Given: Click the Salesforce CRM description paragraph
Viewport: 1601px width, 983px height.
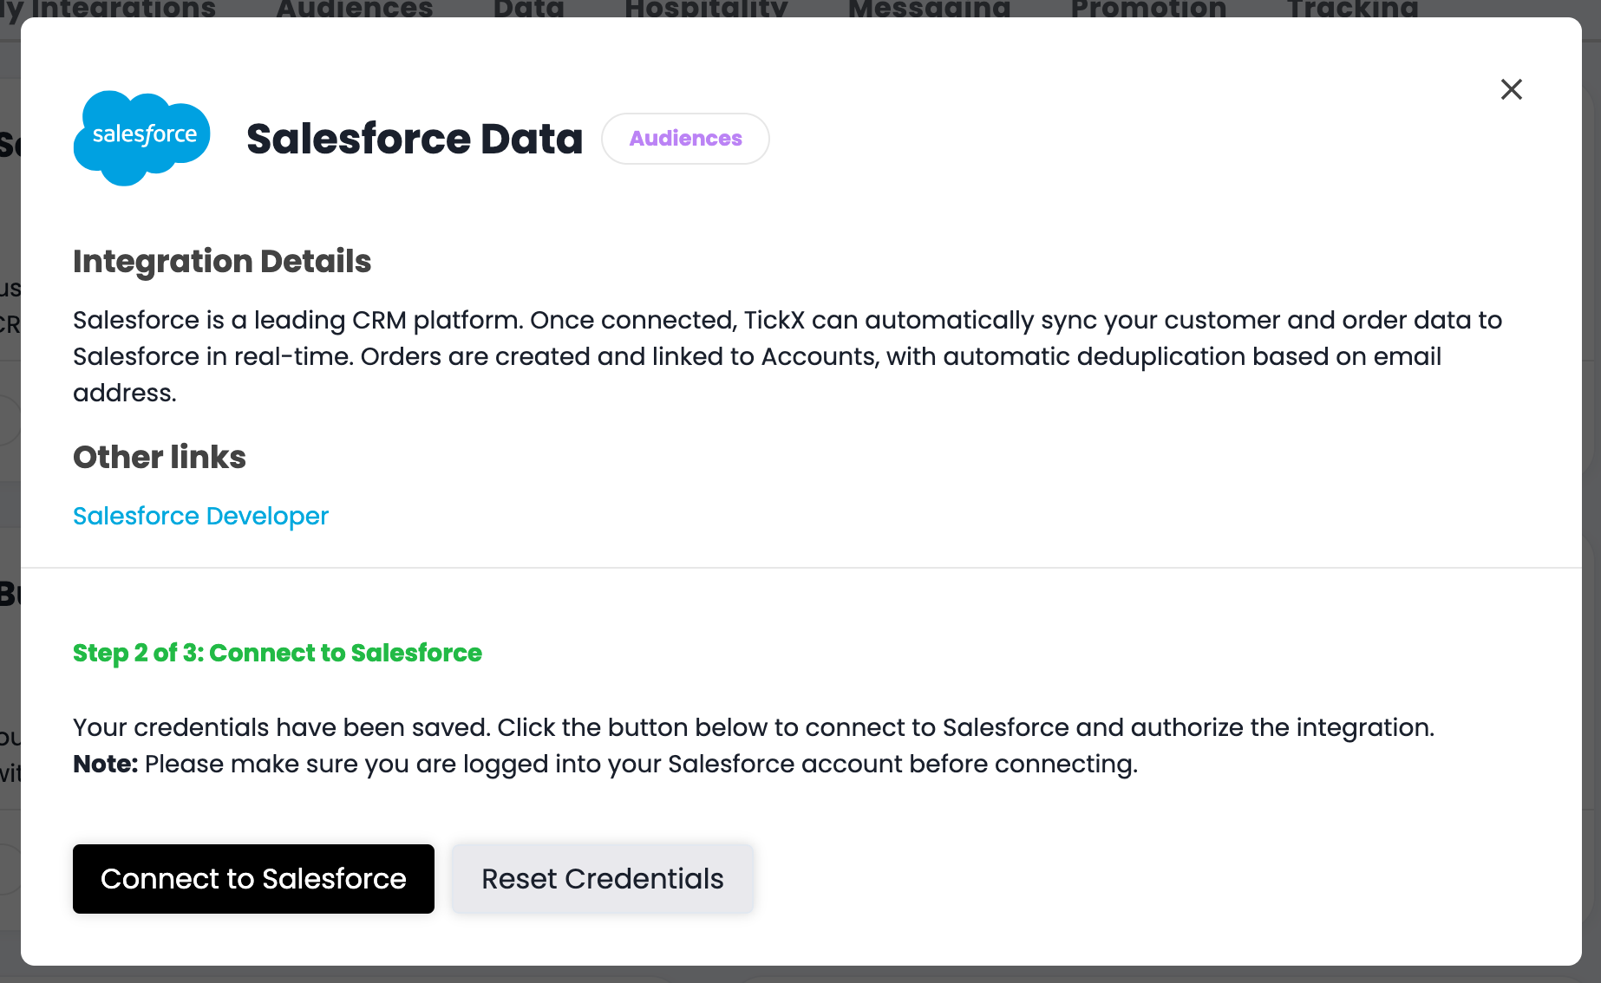Looking at the screenshot, I should coord(781,356).
